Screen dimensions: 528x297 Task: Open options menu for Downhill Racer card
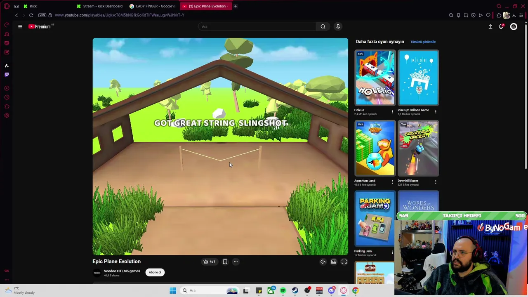point(436,182)
